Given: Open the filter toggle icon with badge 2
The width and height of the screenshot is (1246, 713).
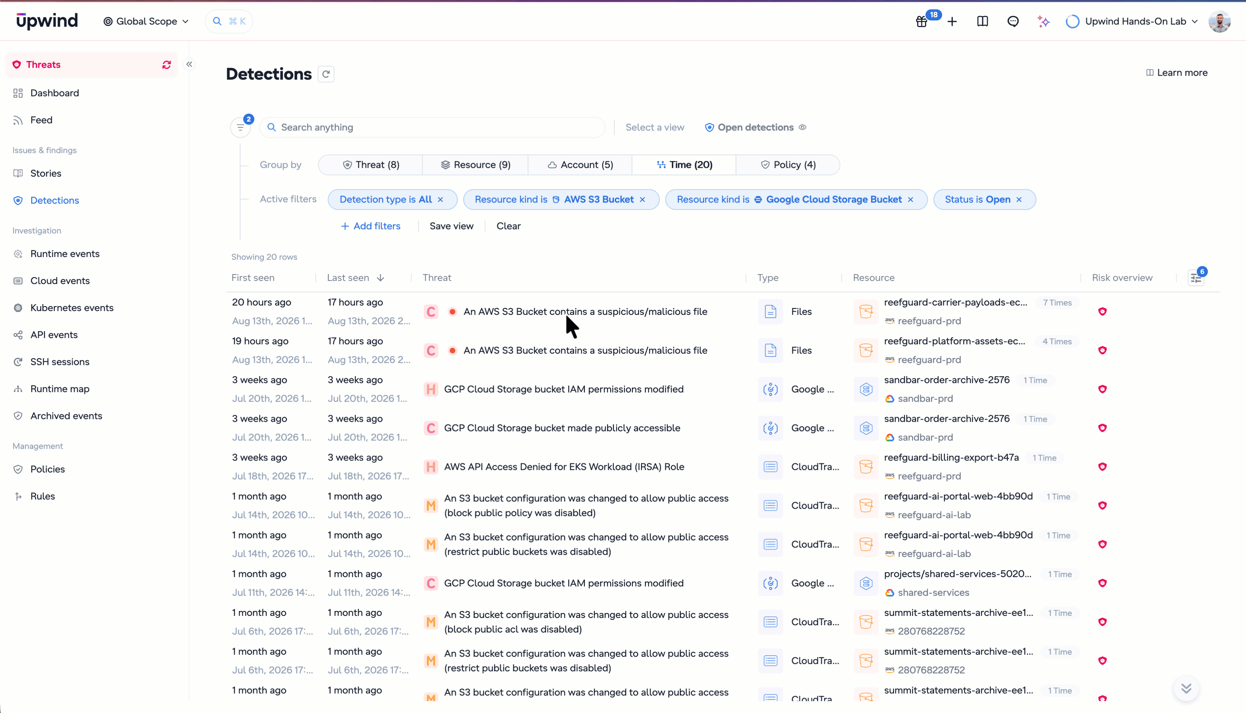Looking at the screenshot, I should click(x=240, y=127).
